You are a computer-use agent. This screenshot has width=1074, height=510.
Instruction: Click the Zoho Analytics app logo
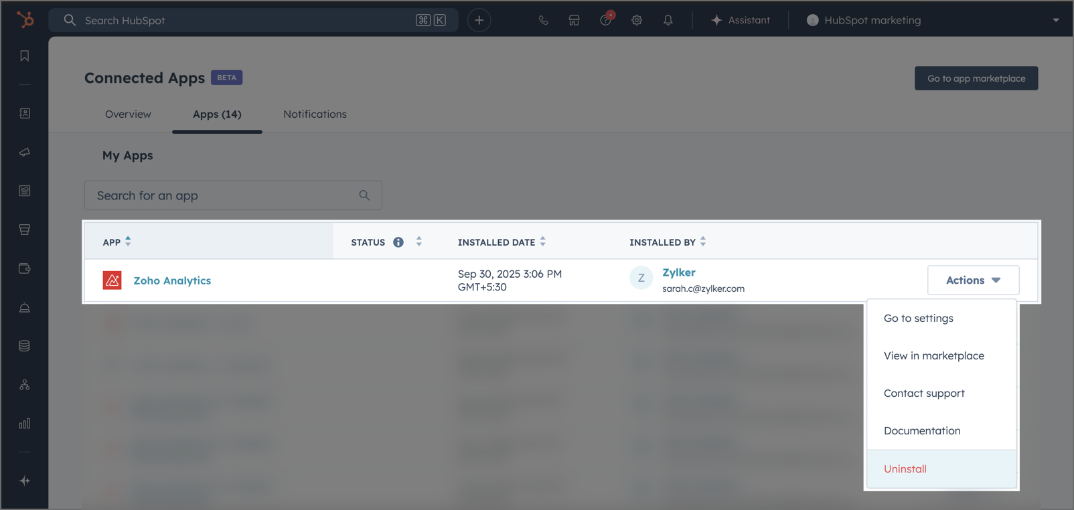[x=112, y=280]
